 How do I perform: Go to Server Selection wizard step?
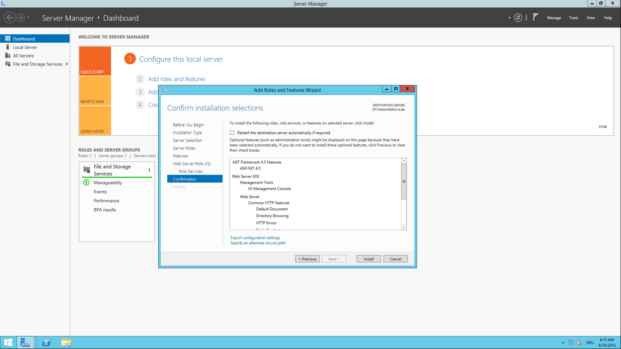(x=187, y=140)
